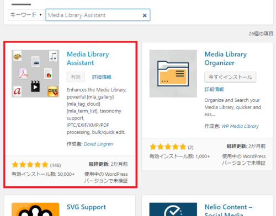Screen dimensions: 276x216
Task: Open 詳細情報 for Media Library Assistant
Action: tap(102, 77)
